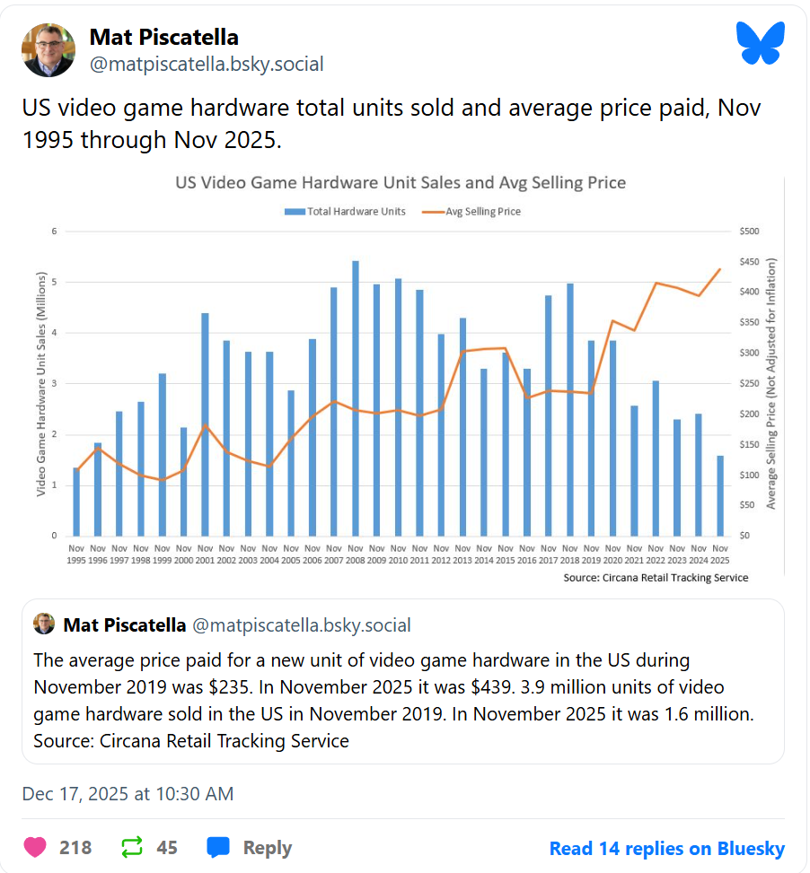This screenshot has width=810, height=873.
Task: Click the Bluesky butterfly logo
Action: [x=760, y=43]
